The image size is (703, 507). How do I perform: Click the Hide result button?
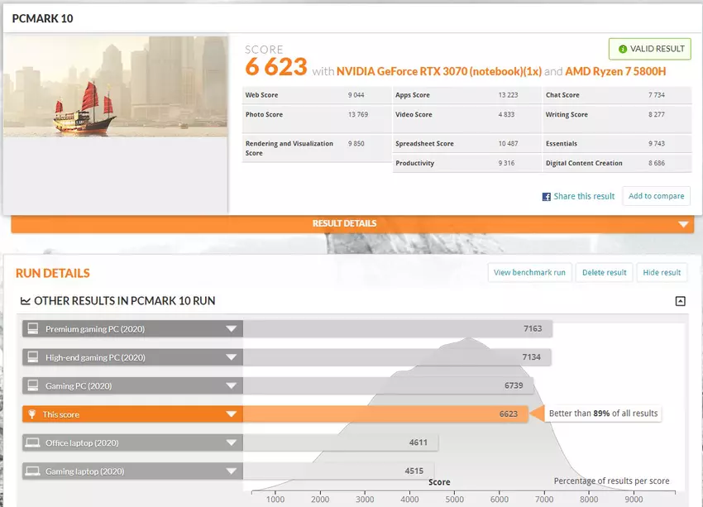662,272
